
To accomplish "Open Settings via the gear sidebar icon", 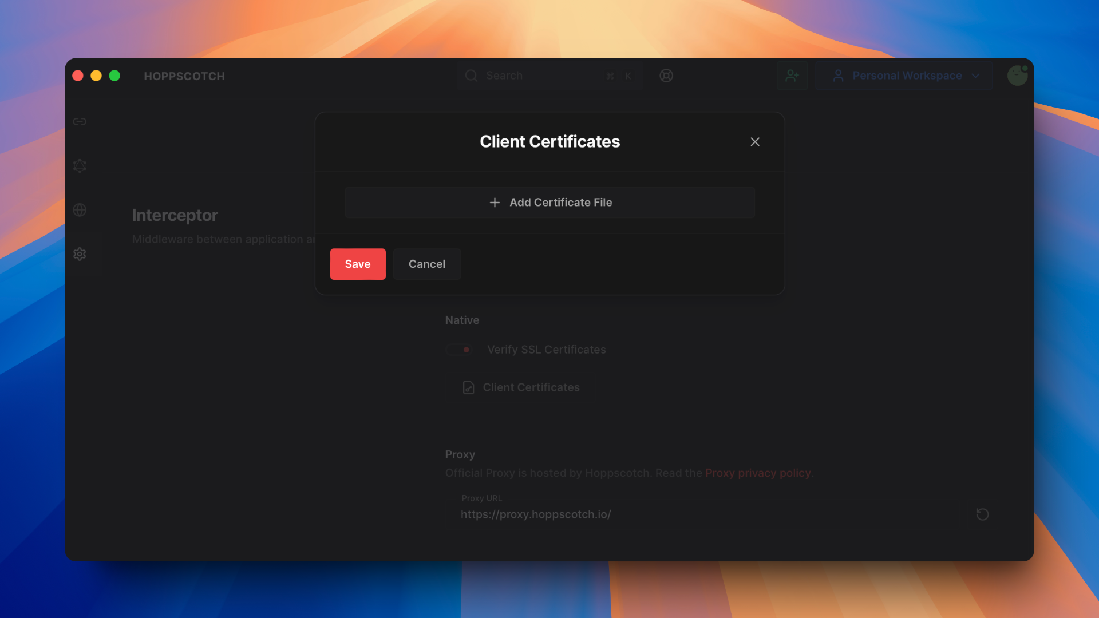I will [80, 253].
